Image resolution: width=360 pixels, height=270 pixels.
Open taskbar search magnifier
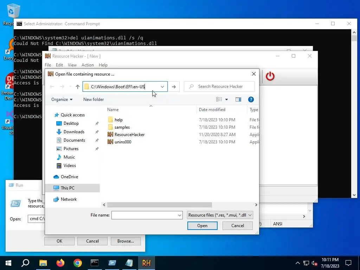pos(25,263)
